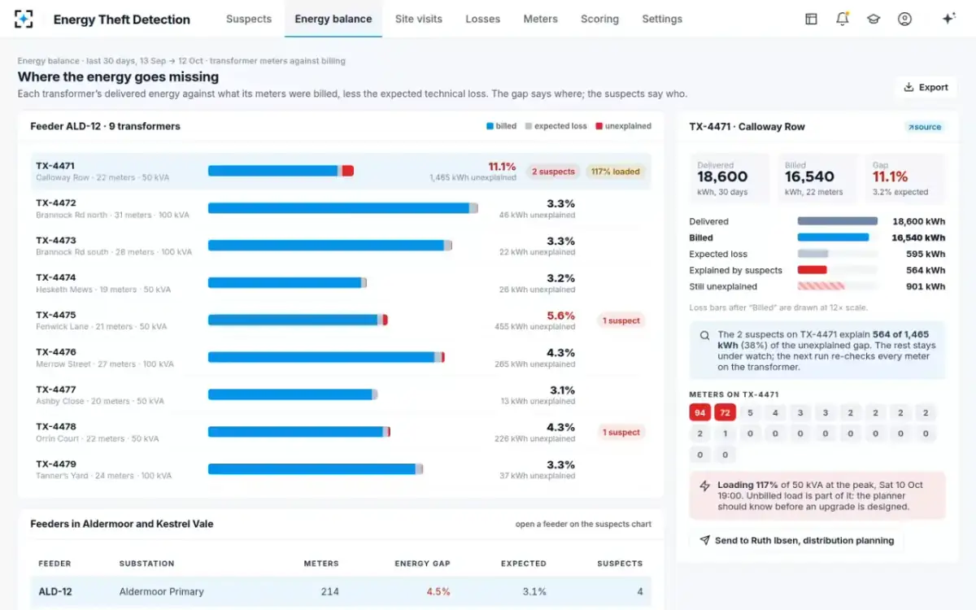The width and height of the screenshot is (976, 610).
Task: Click the Suspects column header in feeders table
Action: [620, 563]
